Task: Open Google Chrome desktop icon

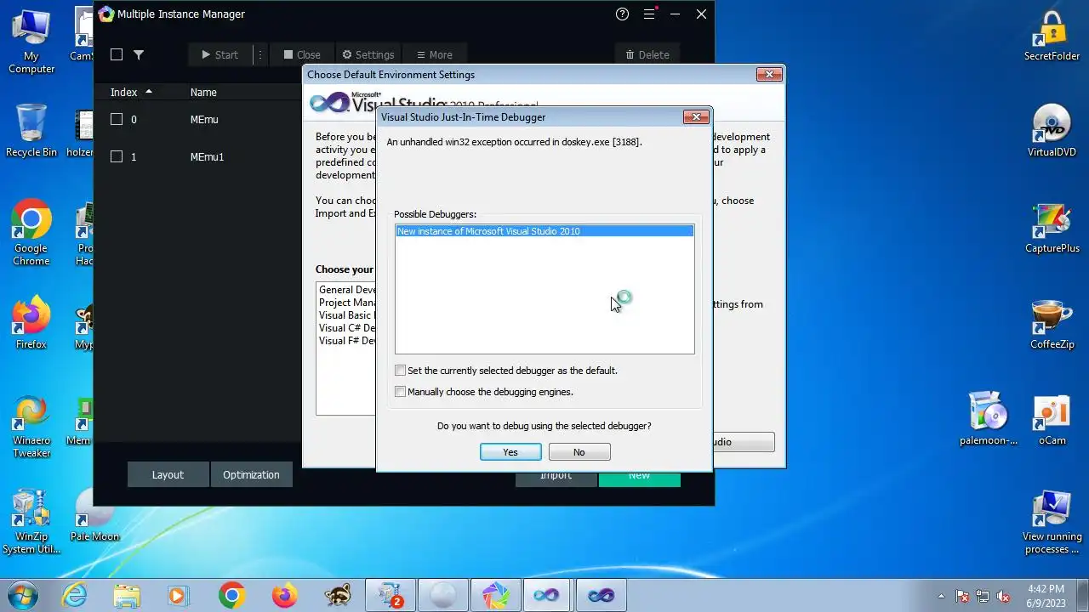Action: pos(31,234)
